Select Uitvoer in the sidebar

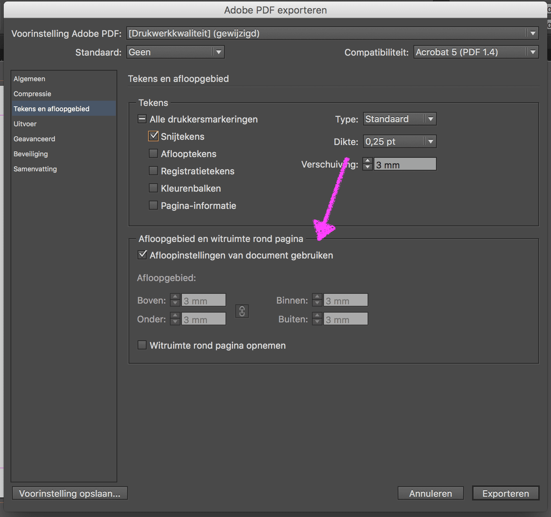(64, 124)
